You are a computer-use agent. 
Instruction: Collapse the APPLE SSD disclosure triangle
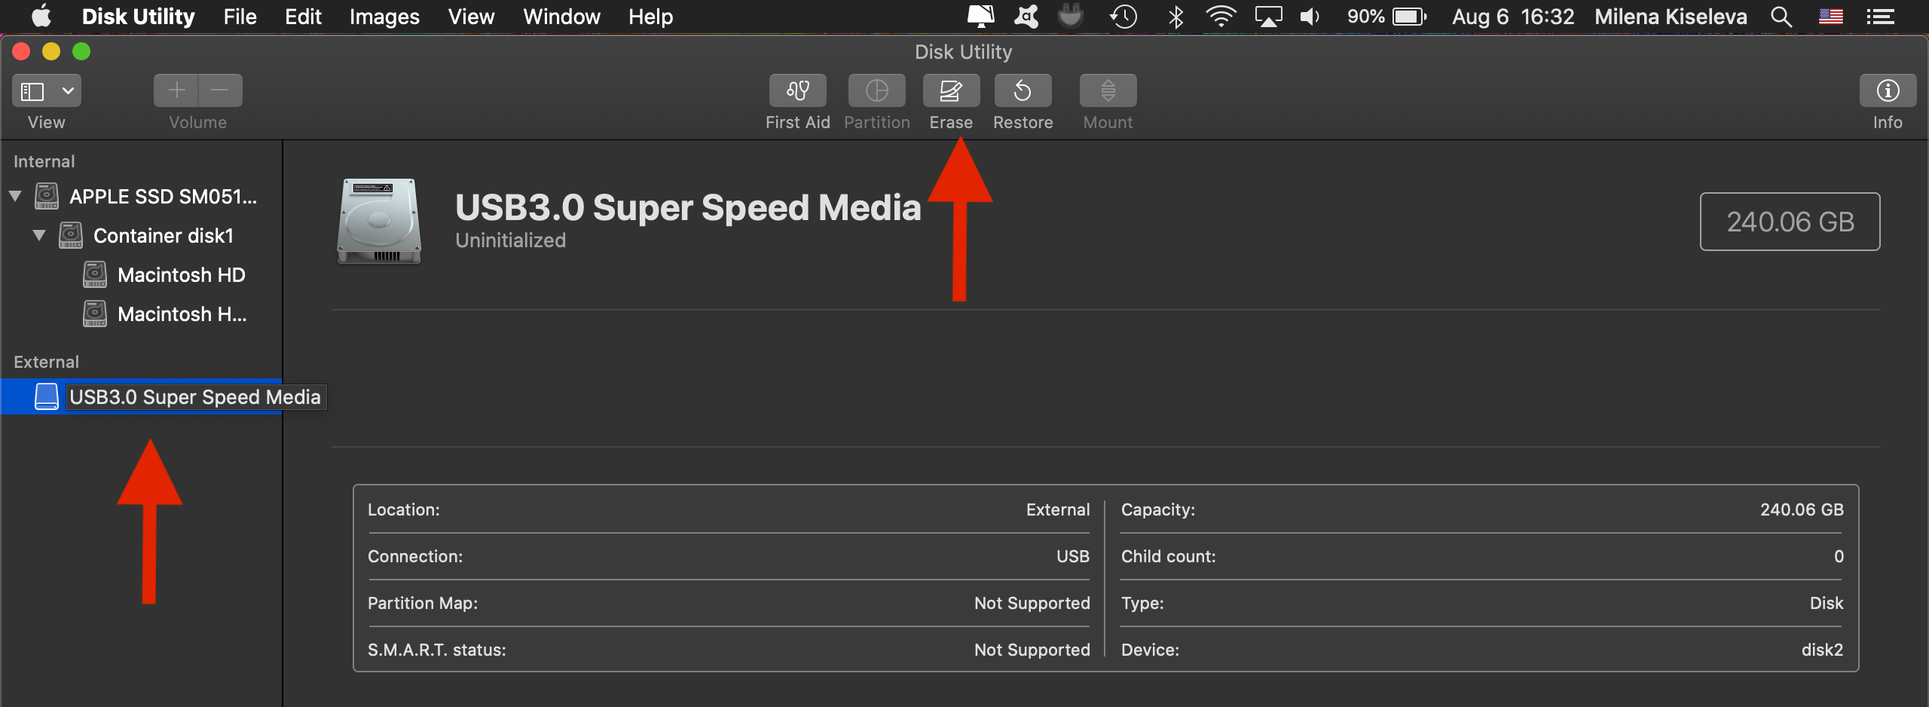tap(15, 196)
